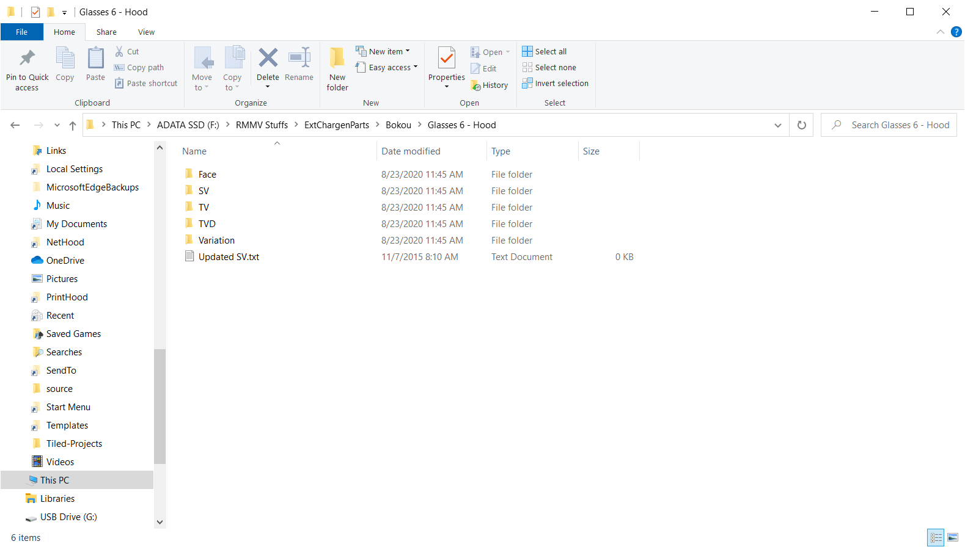
Task: Expand address bar history dropdown
Action: click(x=778, y=125)
